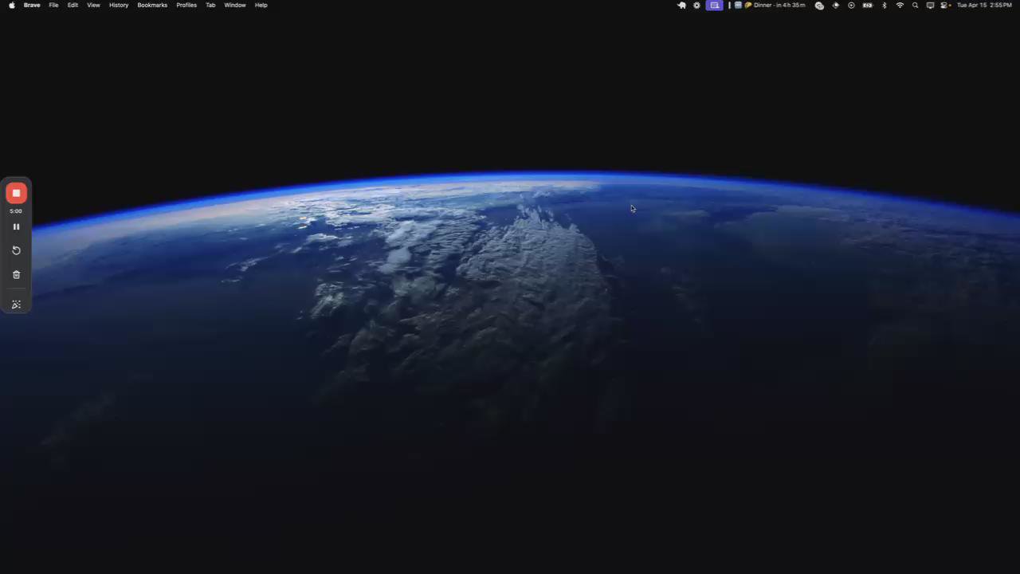Open the Brave application menu
Screen dimensions: 1020x574
(x=32, y=5)
